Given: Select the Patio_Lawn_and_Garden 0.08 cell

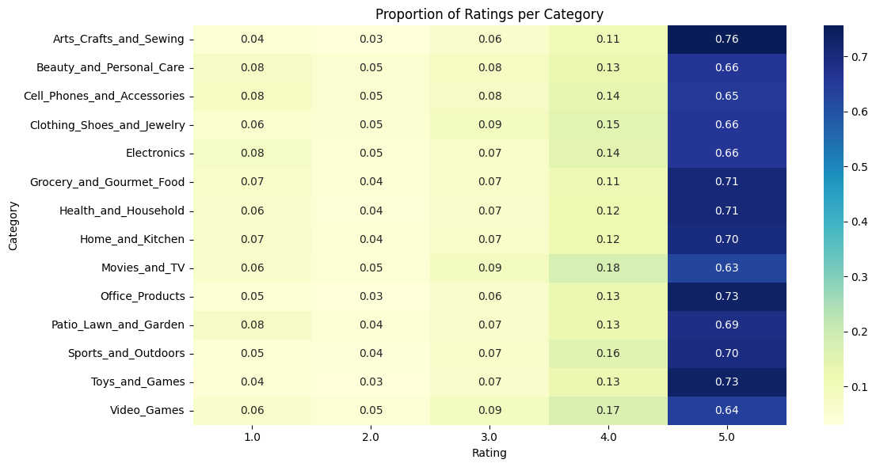Looking at the screenshot, I should click(x=252, y=325).
